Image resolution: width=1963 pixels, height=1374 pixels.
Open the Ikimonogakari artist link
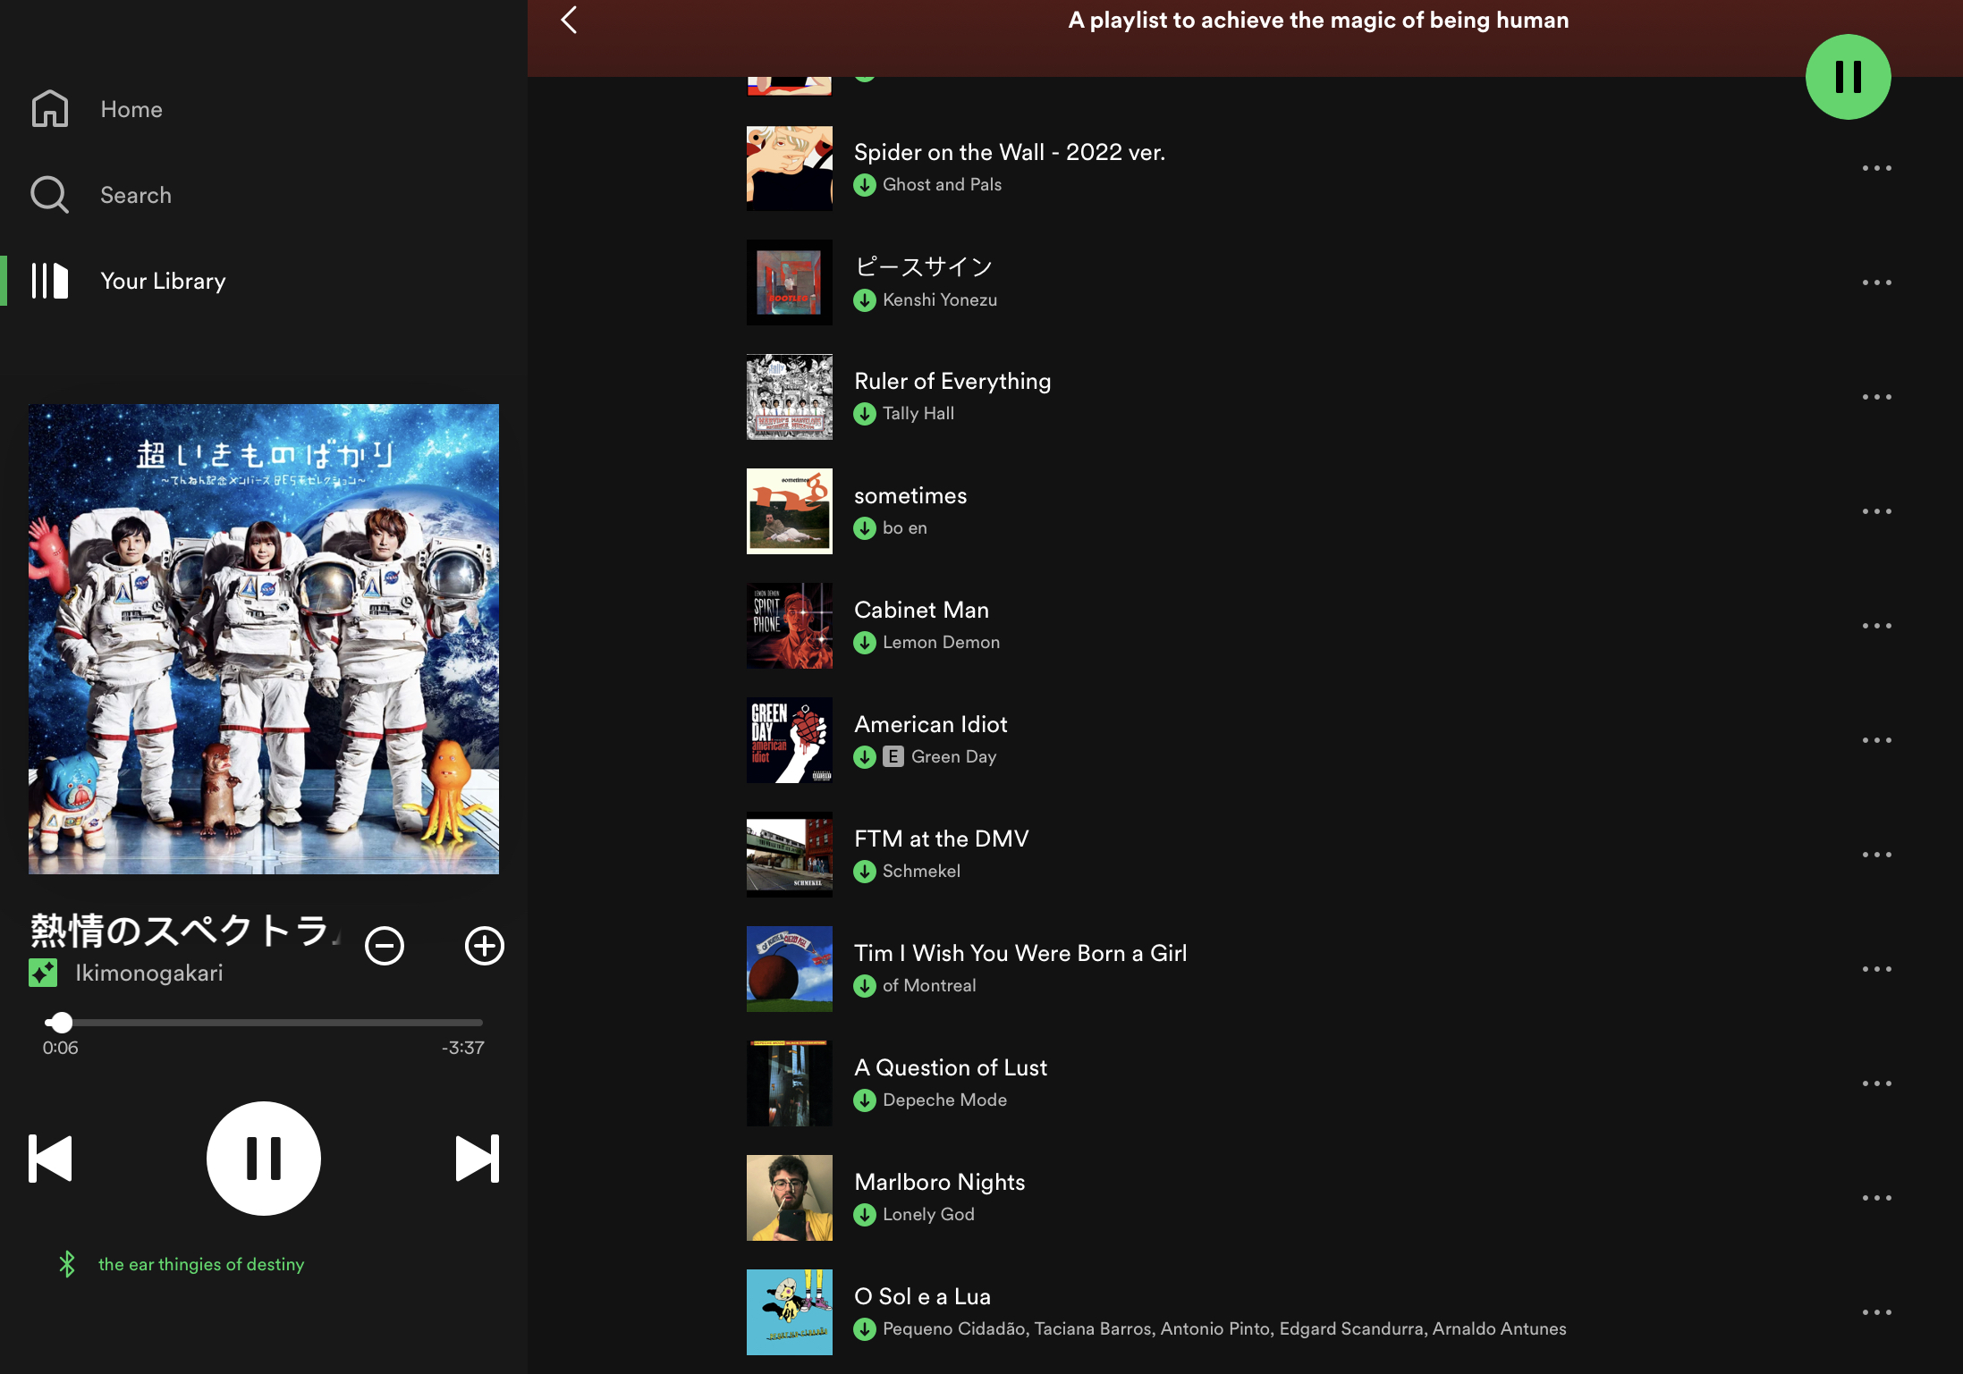point(148,973)
